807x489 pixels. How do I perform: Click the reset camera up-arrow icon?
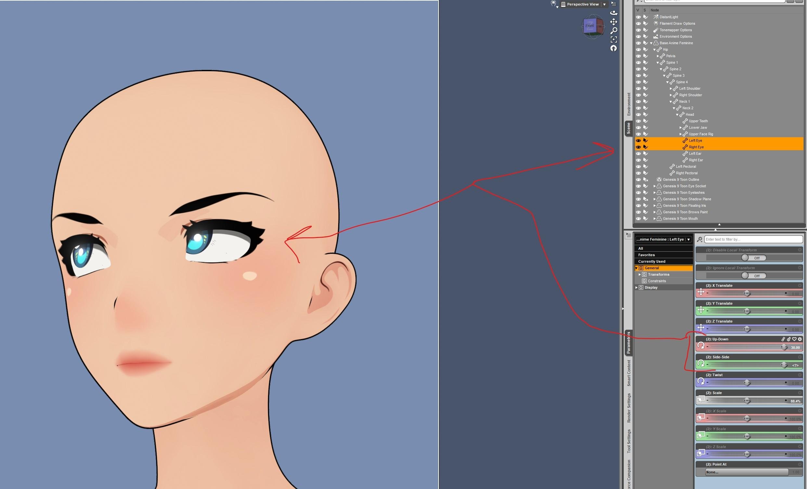613,48
